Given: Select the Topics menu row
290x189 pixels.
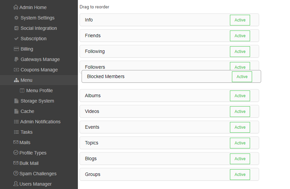Looking at the screenshot, I should tap(169, 143).
